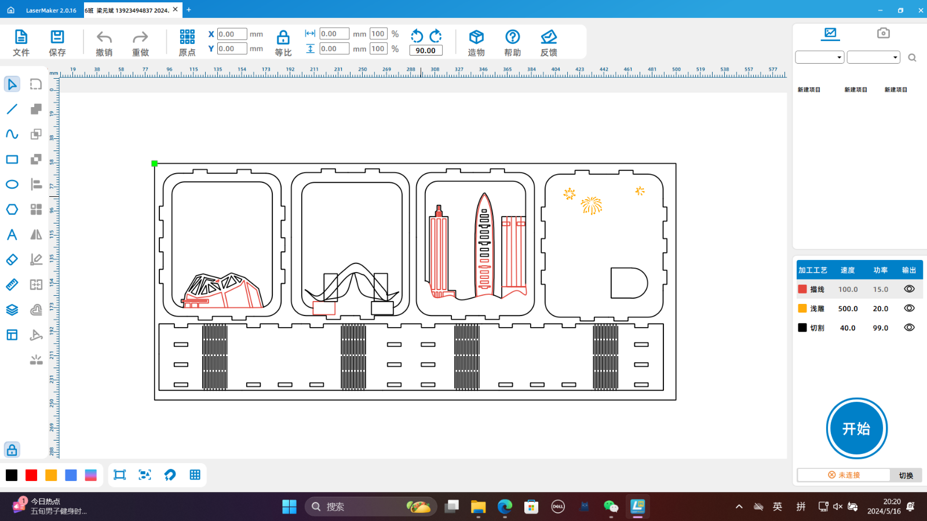Image resolution: width=927 pixels, height=521 pixels.
Task: Pick the polygon shape tool
Action: (12, 210)
